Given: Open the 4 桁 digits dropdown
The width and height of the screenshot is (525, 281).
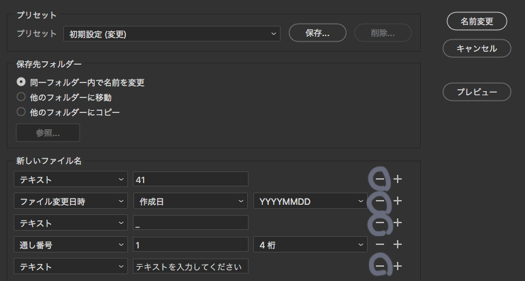Looking at the screenshot, I should (311, 244).
